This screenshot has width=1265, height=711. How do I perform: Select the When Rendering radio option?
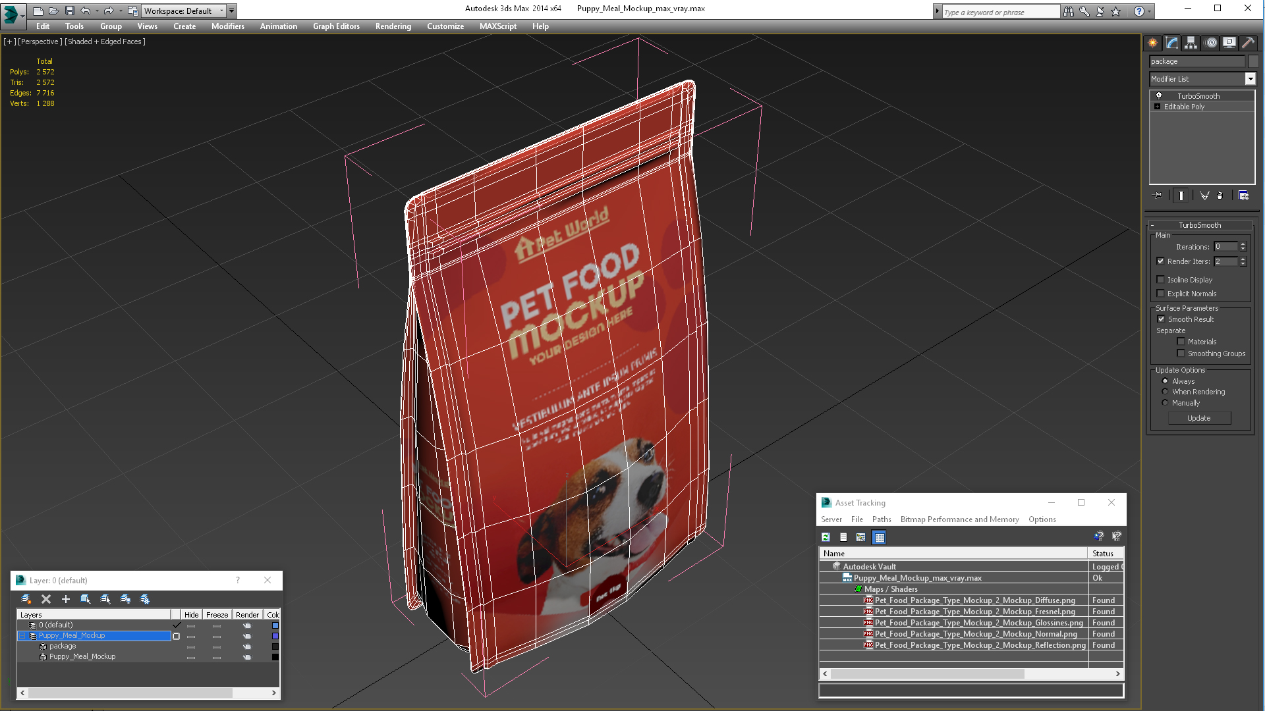click(1165, 392)
